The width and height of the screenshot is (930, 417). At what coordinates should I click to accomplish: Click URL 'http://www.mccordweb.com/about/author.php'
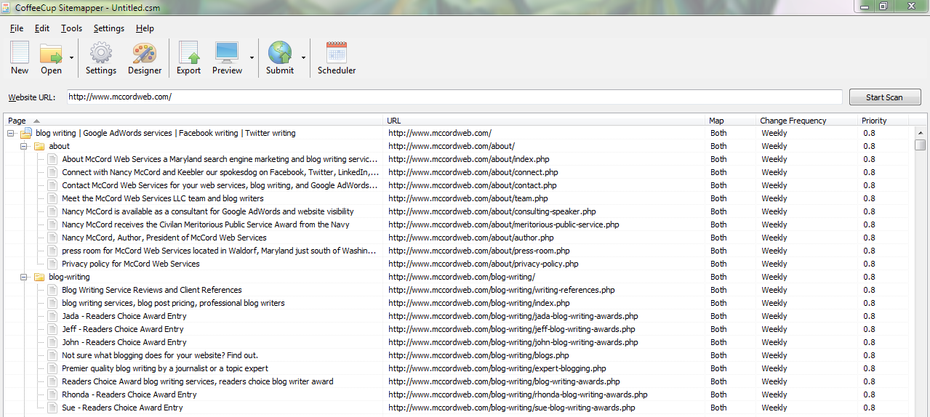pos(471,238)
